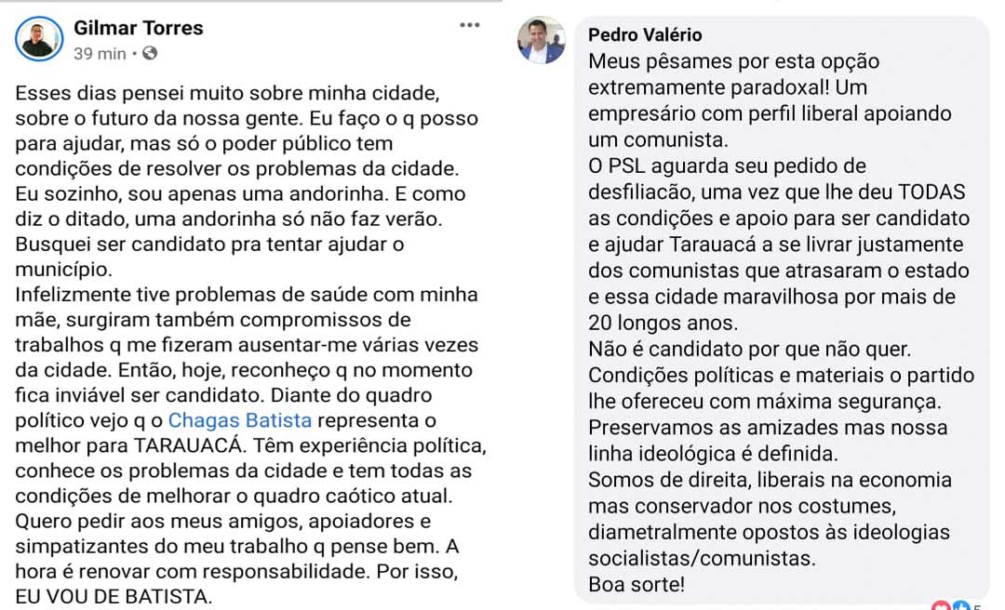Click the 'O PSL aguarda seu pedido' line

point(728,166)
